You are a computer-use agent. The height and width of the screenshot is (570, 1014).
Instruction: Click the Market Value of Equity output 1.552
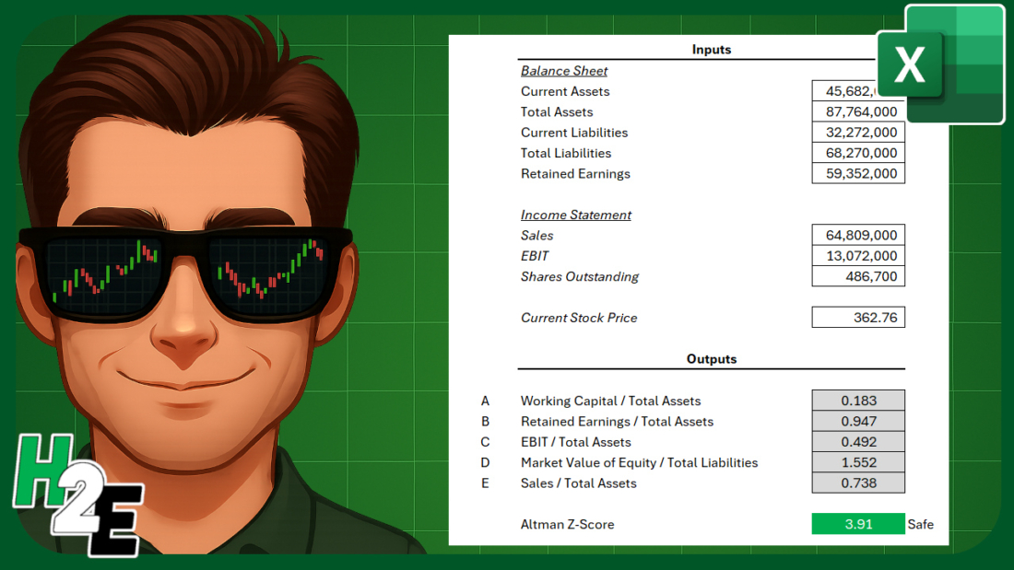point(858,462)
